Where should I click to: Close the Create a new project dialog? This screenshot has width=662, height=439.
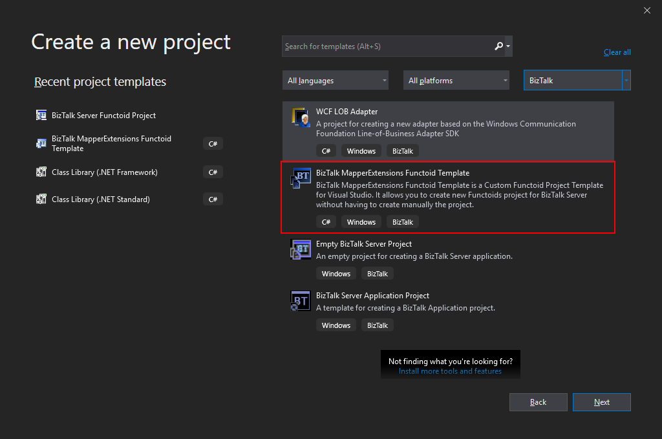[647, 10]
